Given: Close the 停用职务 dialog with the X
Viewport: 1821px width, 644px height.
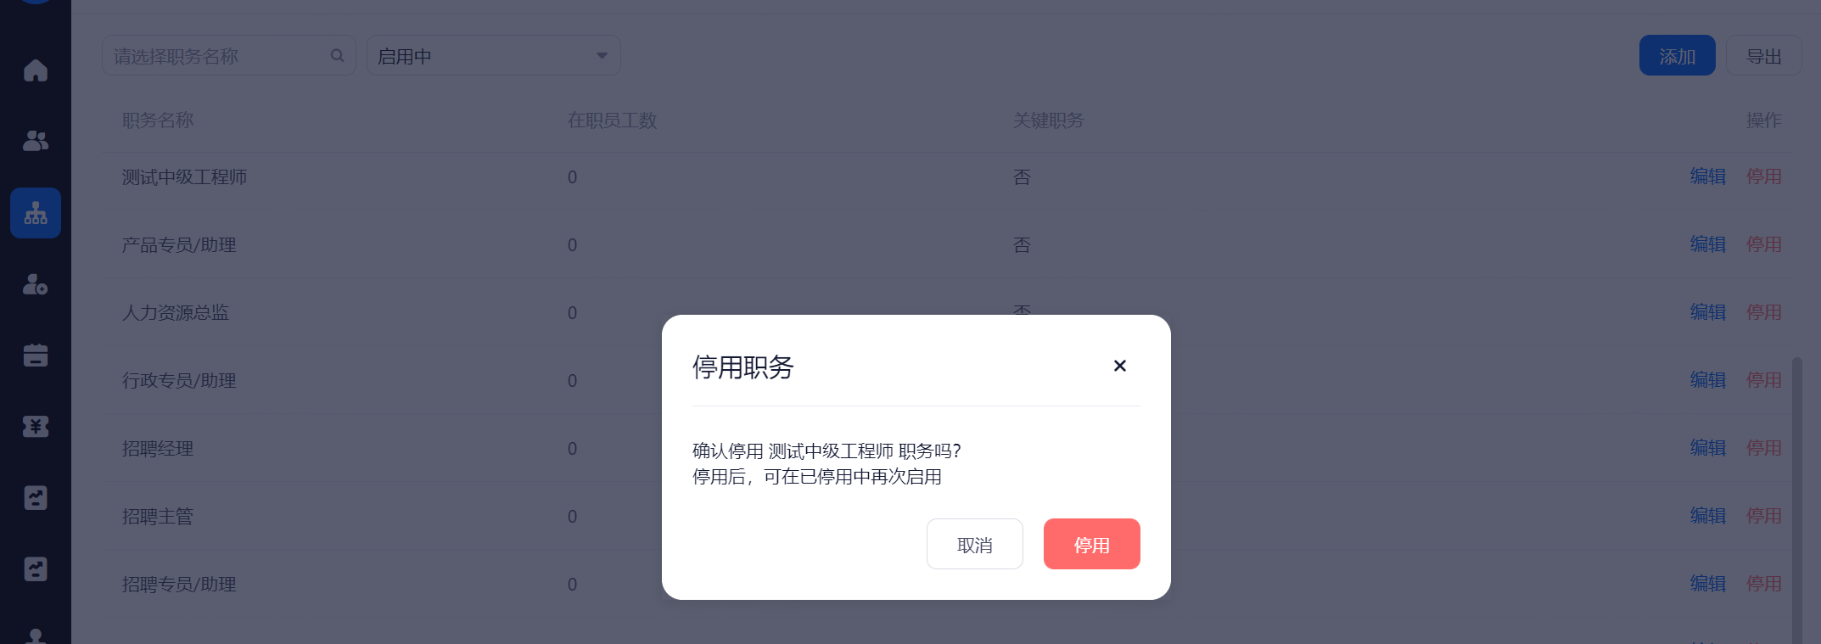Looking at the screenshot, I should [x=1119, y=366].
